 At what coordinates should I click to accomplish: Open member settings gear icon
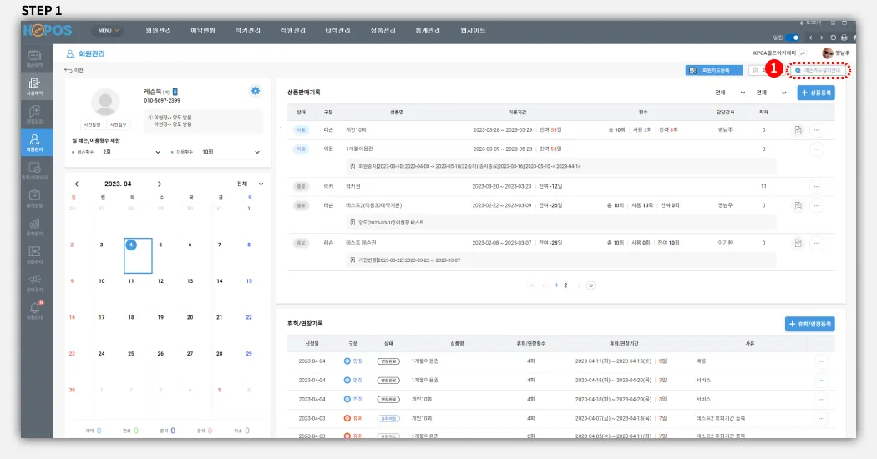(x=256, y=91)
